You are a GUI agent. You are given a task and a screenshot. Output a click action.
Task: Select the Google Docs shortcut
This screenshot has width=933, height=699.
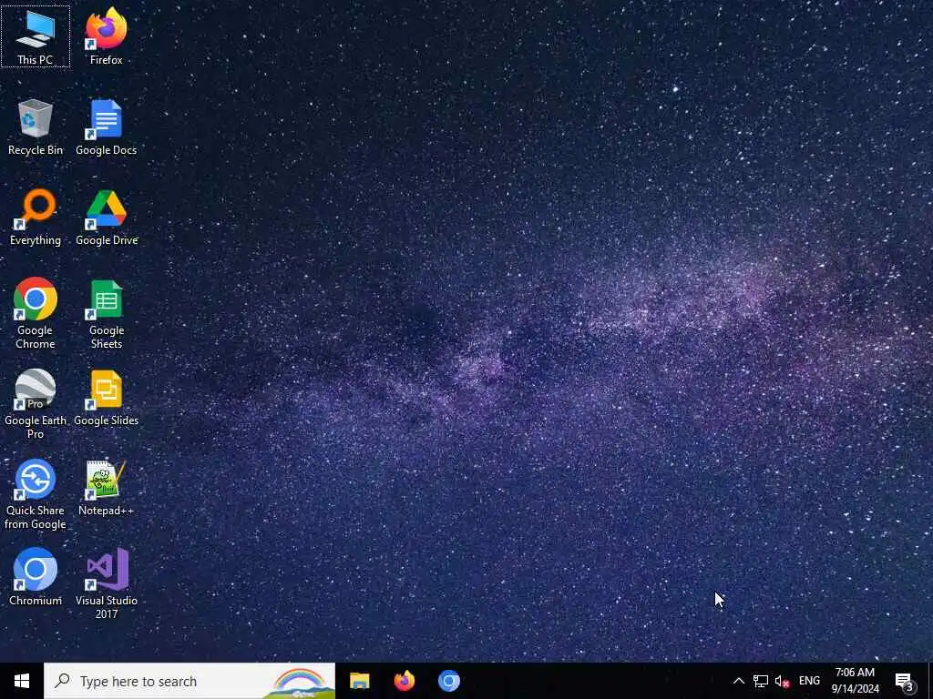coord(106,127)
